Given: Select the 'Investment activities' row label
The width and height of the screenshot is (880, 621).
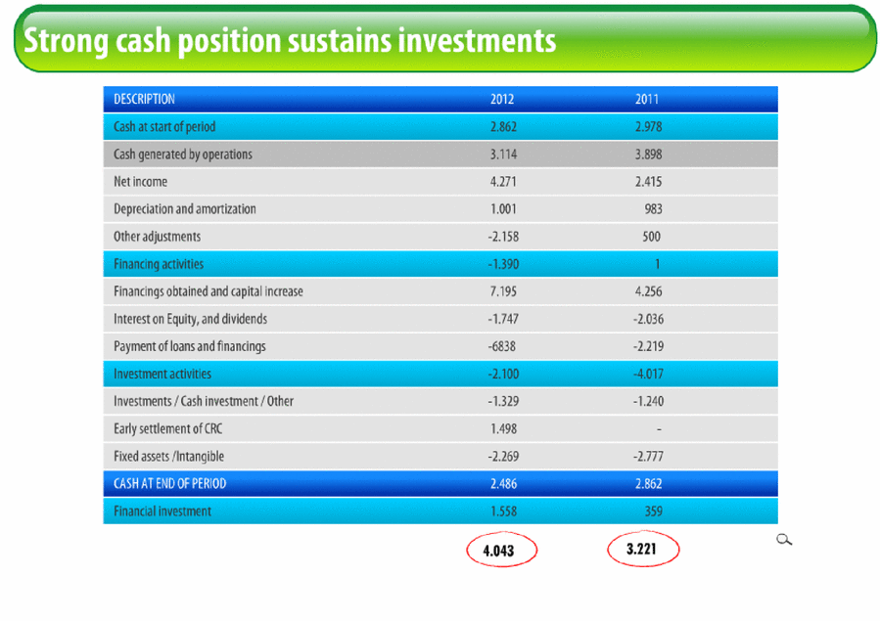Looking at the screenshot, I should point(162,374).
